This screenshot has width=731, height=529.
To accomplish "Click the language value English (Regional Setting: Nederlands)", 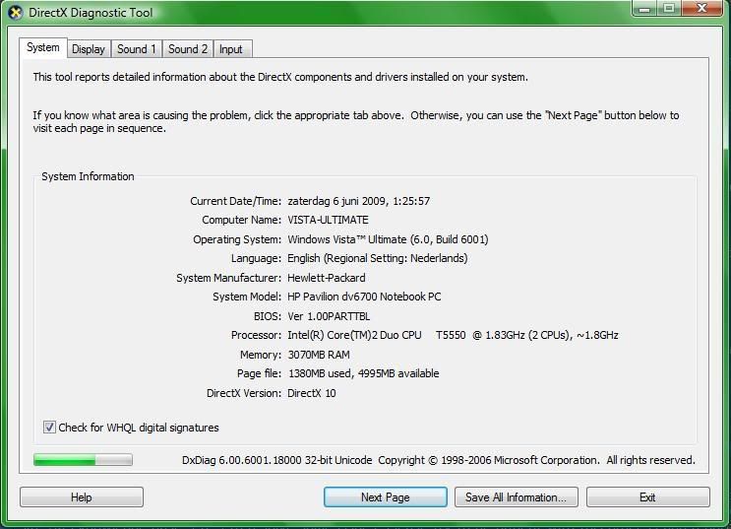I will [377, 258].
